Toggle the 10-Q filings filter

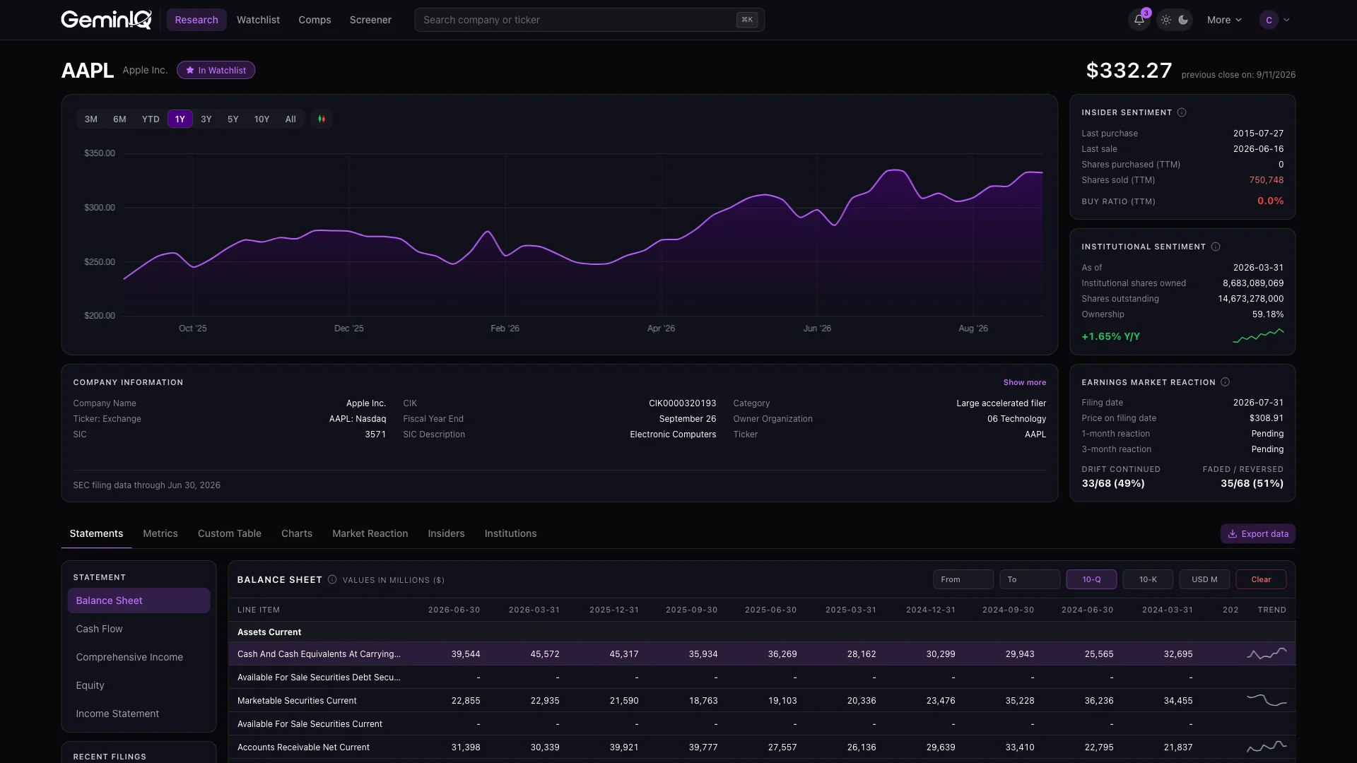tap(1091, 579)
